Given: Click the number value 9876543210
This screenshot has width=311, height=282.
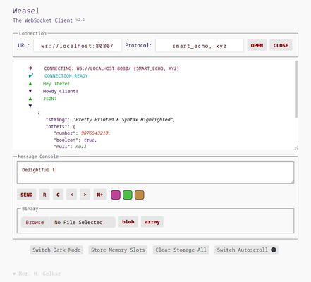Looking at the screenshot, I should (x=94, y=133).
